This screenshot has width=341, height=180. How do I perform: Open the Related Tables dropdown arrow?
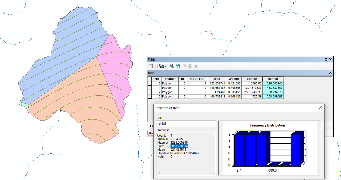pyautogui.click(x=166, y=66)
